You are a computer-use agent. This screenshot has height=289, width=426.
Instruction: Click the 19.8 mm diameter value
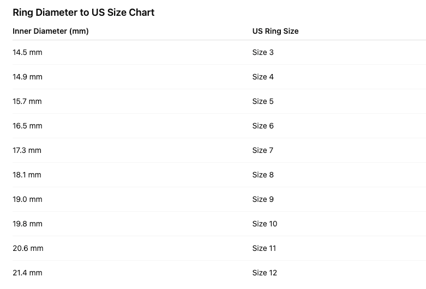27,224
